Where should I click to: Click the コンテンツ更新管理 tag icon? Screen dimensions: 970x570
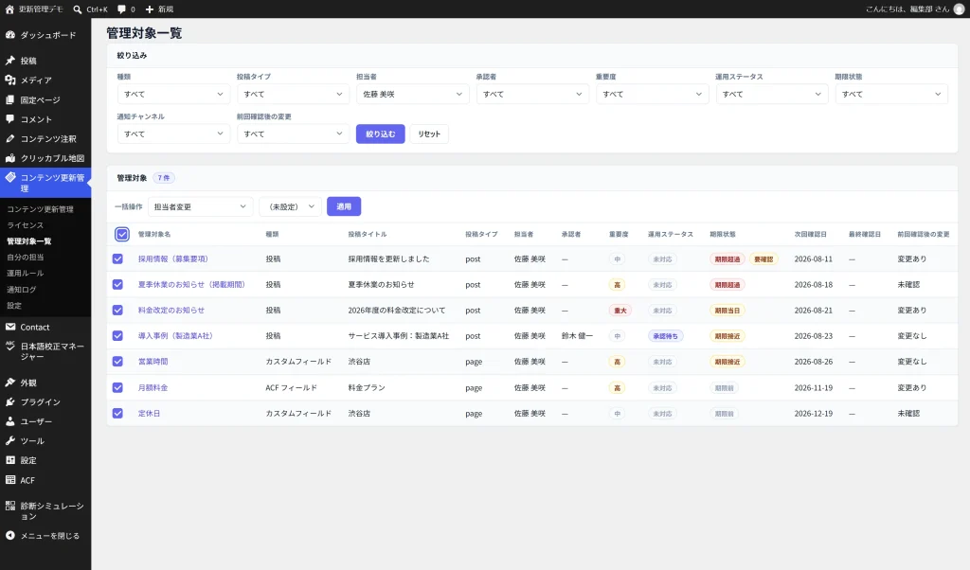(10, 177)
